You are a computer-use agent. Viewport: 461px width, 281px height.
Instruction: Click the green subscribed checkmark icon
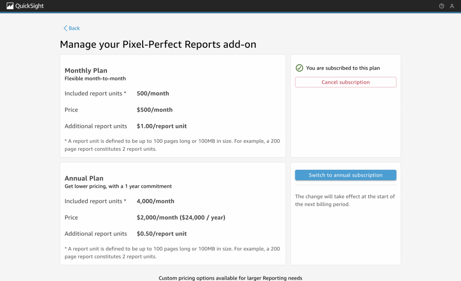click(x=299, y=68)
